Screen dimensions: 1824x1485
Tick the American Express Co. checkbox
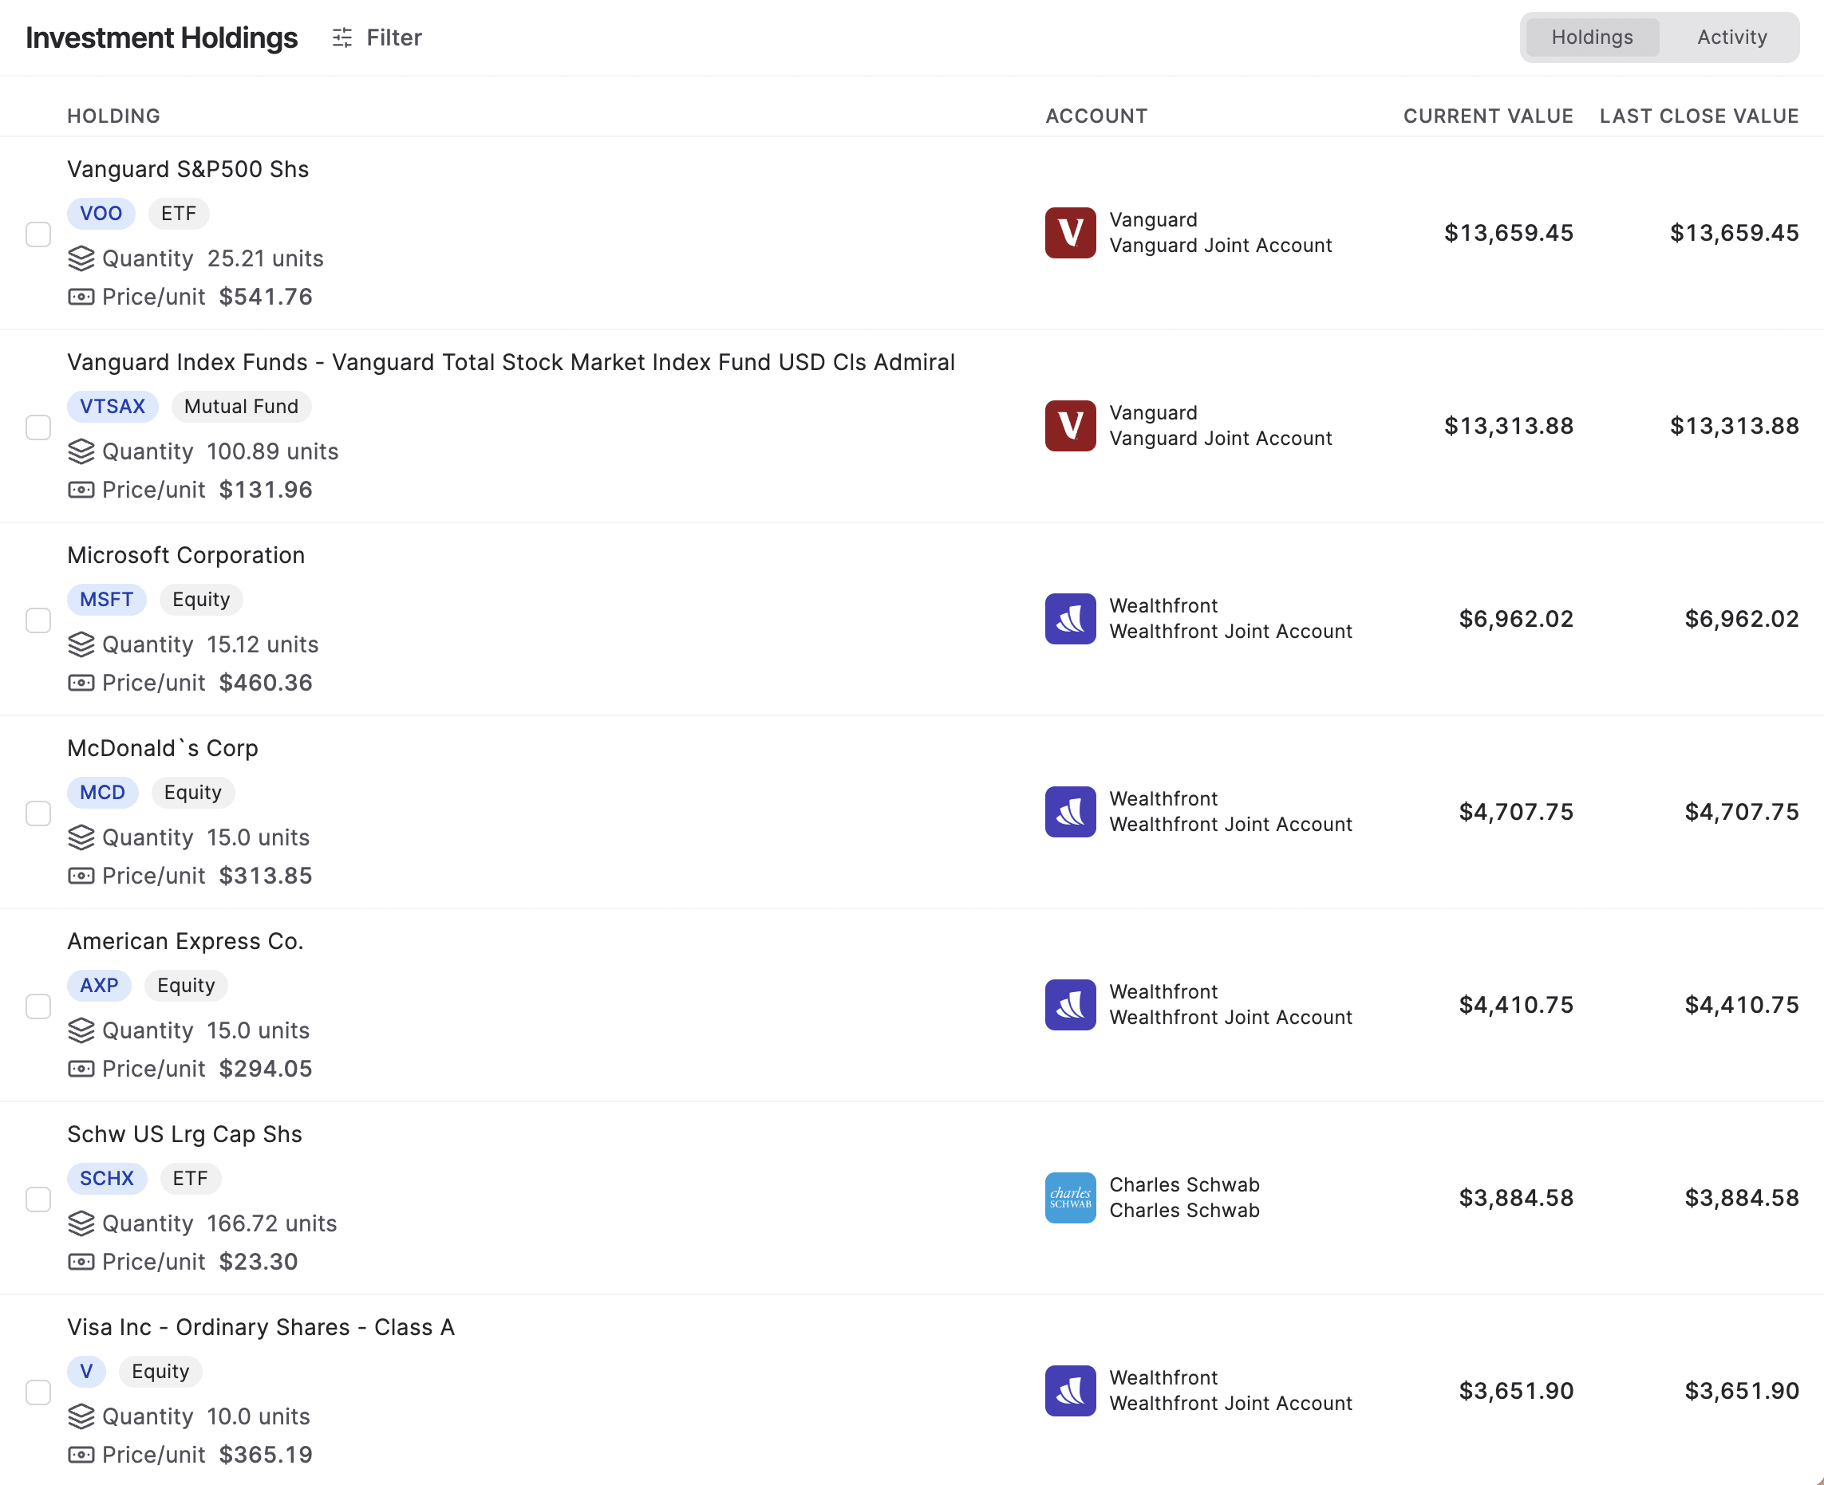point(38,1006)
